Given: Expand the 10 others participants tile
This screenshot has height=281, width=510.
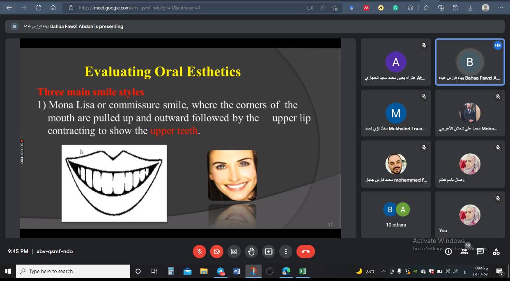Looking at the screenshot, I should coord(396,215).
